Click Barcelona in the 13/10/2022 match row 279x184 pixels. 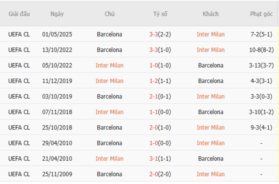[x=109, y=50]
